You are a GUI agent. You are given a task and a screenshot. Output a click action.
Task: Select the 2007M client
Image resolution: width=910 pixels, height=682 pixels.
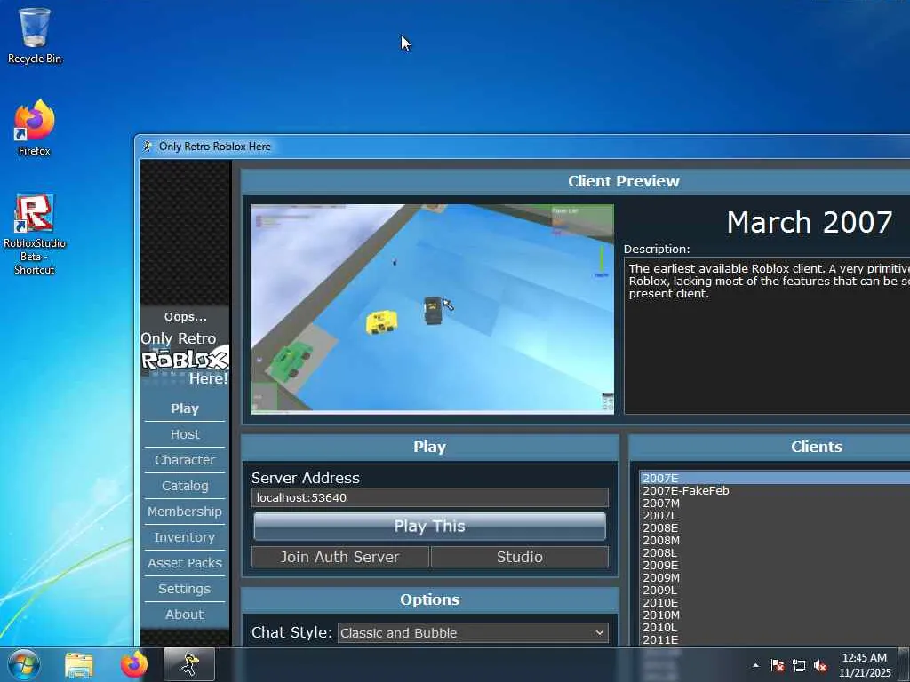point(775,503)
